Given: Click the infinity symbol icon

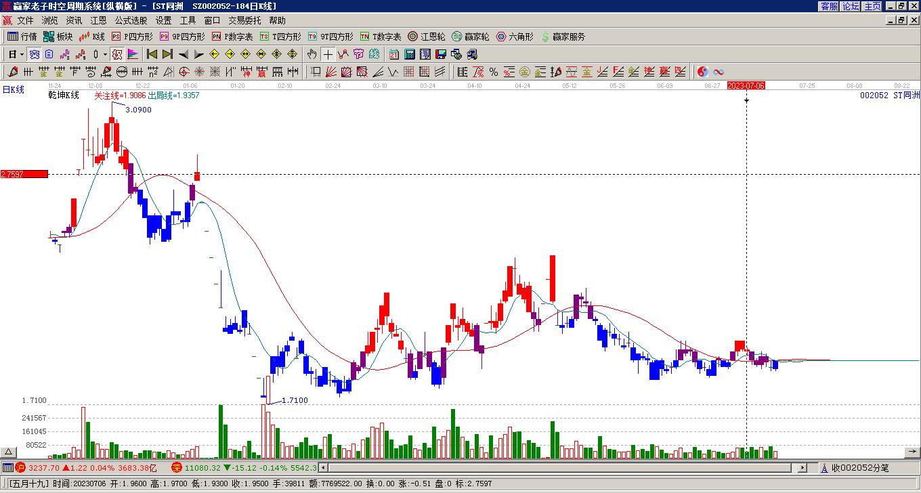Looking at the screenshot, I should point(719,72).
